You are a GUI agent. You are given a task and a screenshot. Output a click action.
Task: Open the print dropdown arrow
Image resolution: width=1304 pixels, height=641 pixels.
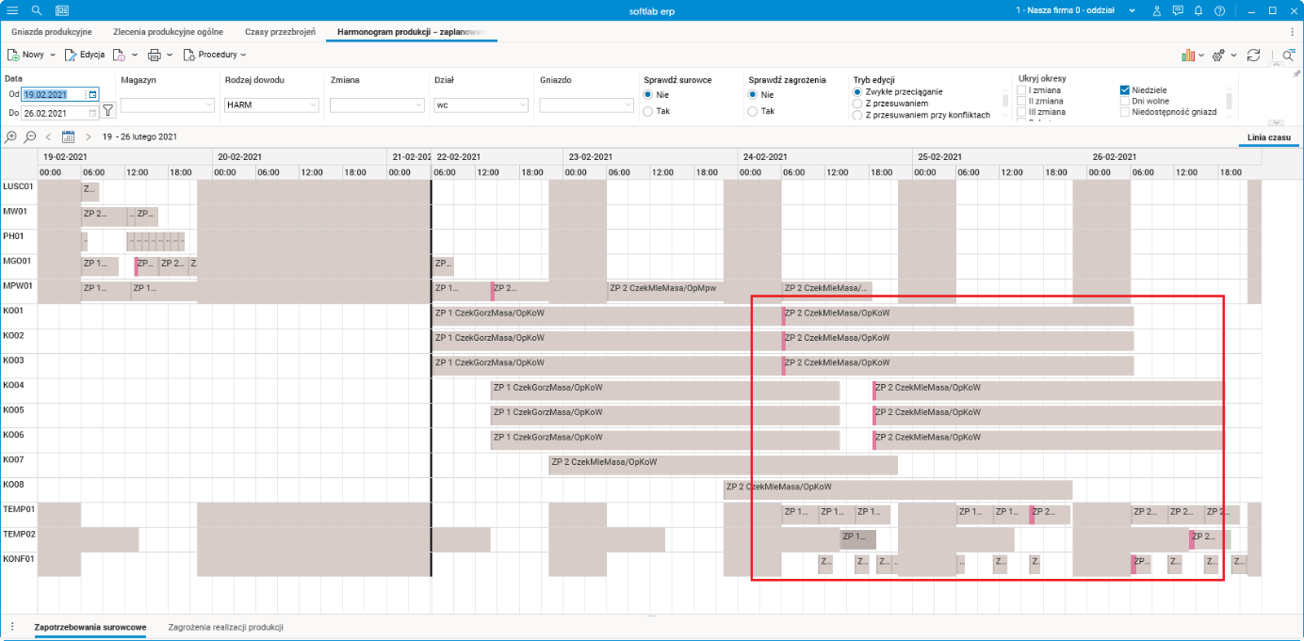tap(171, 56)
